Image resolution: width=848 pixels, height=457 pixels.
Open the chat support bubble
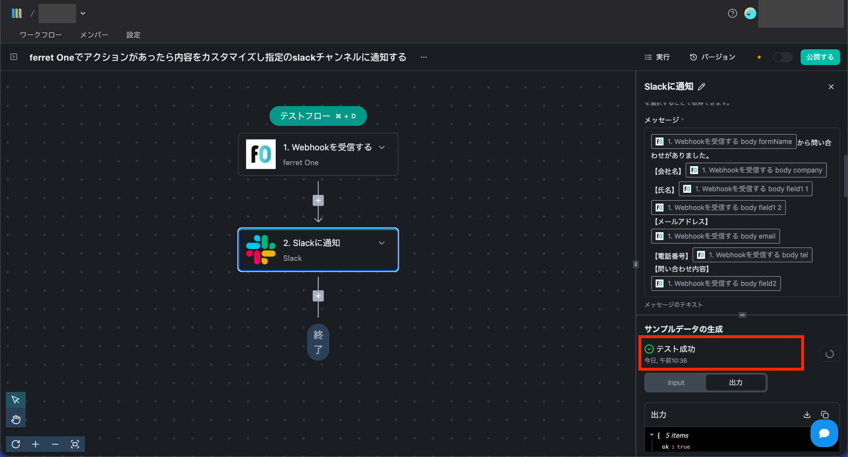tap(824, 433)
